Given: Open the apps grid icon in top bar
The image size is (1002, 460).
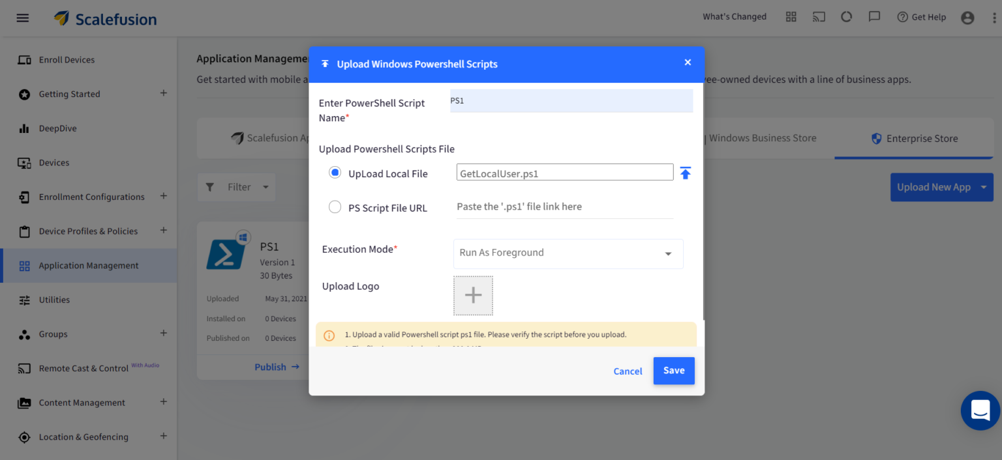Looking at the screenshot, I should [791, 17].
